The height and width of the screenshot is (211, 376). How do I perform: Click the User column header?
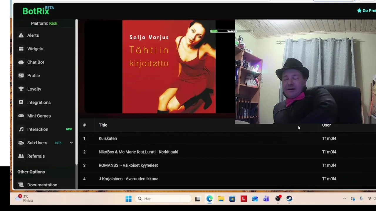[326, 125]
